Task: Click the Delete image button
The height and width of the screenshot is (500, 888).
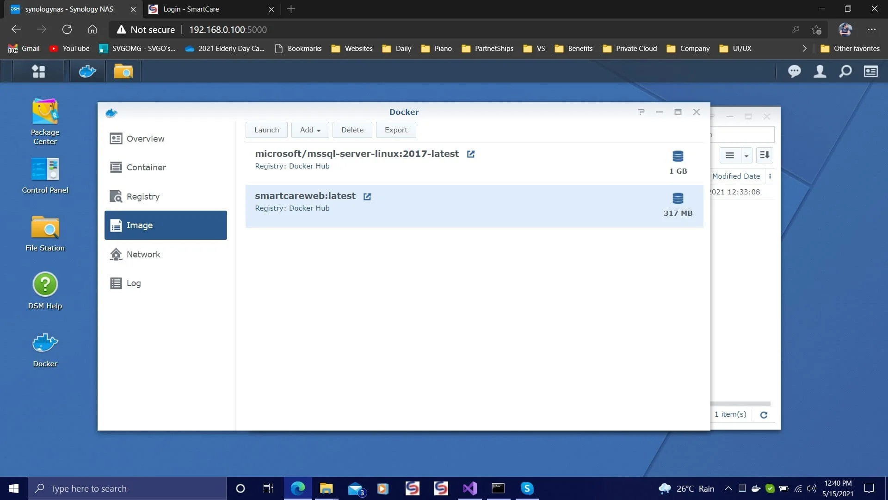Action: tap(352, 130)
